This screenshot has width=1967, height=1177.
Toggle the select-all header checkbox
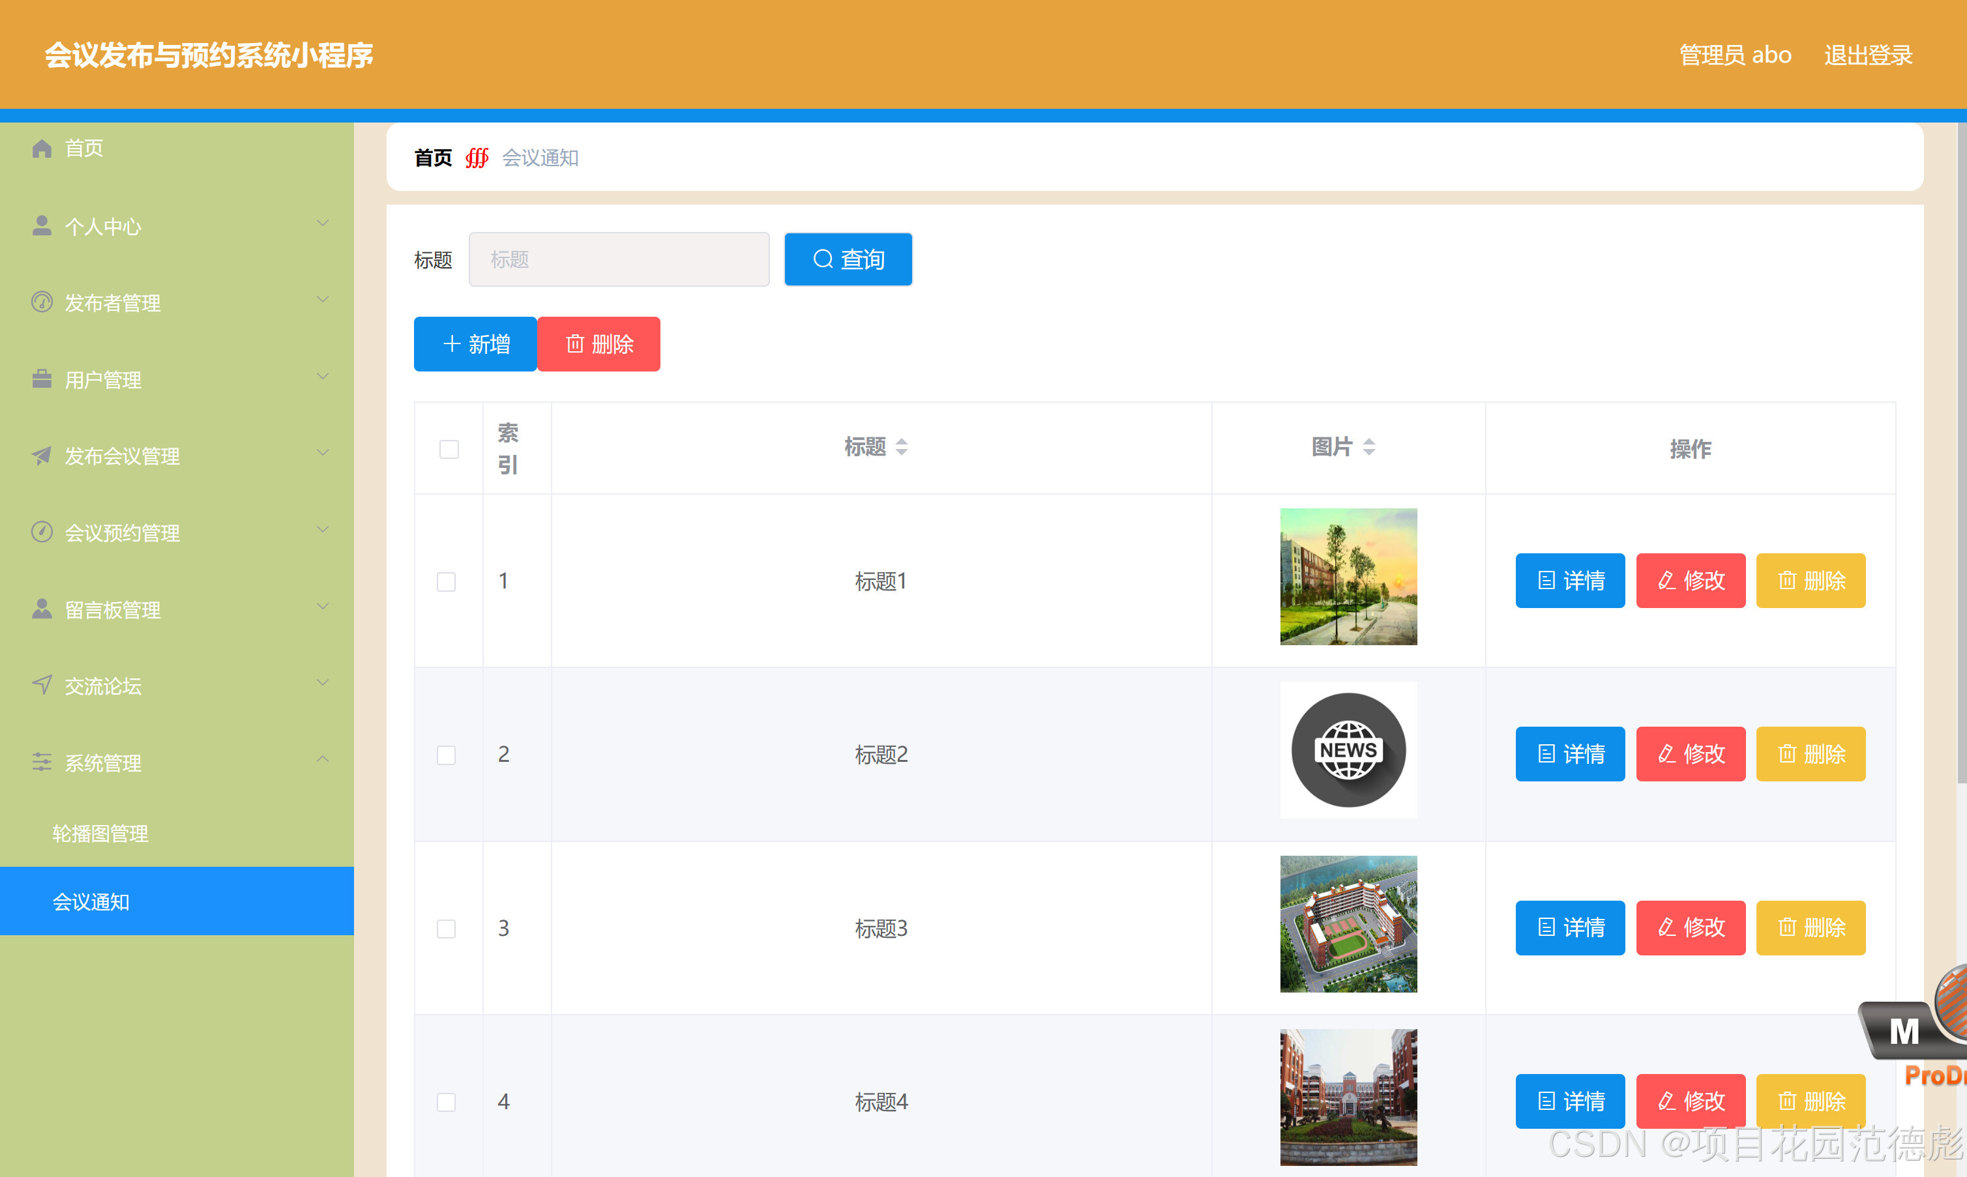tap(449, 449)
